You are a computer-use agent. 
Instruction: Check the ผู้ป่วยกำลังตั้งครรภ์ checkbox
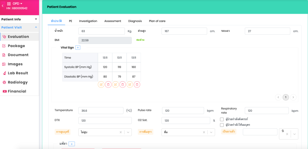point(222,119)
